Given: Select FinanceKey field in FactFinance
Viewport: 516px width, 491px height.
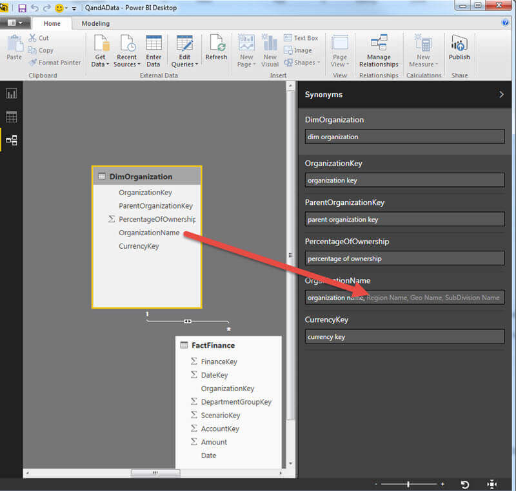Looking at the screenshot, I should pyautogui.click(x=219, y=362).
